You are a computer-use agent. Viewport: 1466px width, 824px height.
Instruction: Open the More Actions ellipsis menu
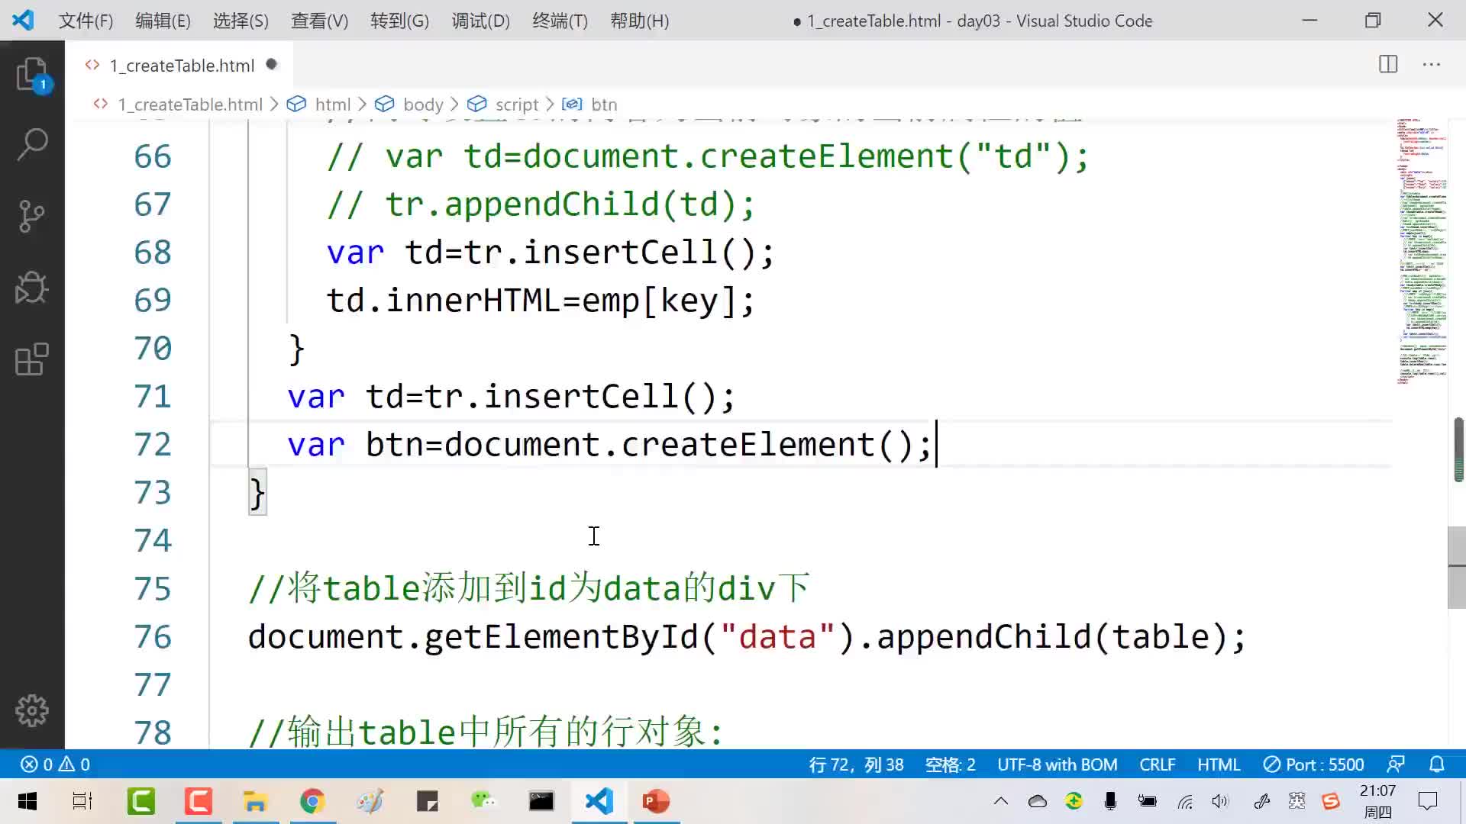pos(1432,64)
